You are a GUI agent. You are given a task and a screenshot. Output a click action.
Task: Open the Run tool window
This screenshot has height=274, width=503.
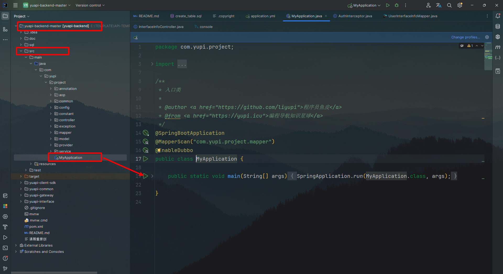(x=5, y=237)
